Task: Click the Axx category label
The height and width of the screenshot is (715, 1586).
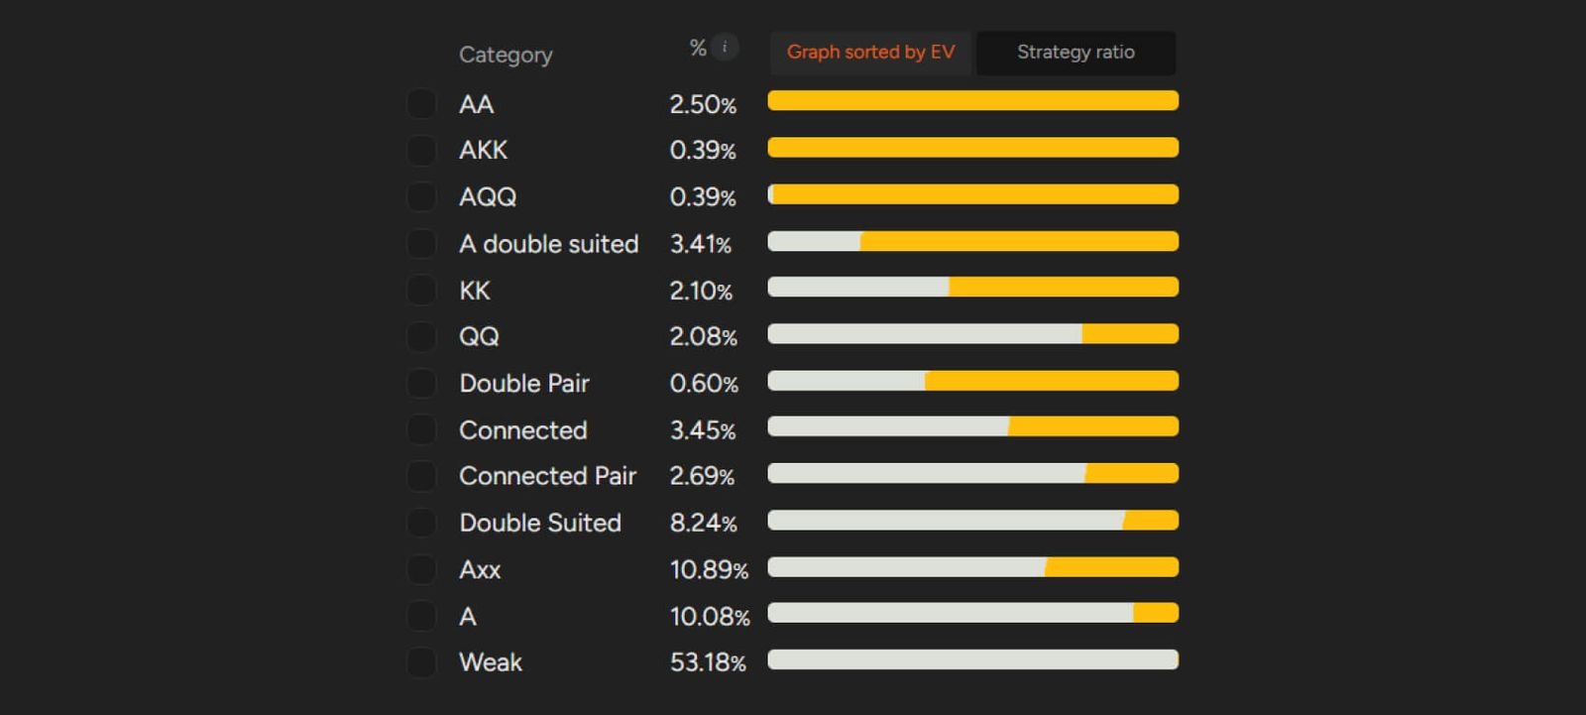Action: (x=480, y=569)
